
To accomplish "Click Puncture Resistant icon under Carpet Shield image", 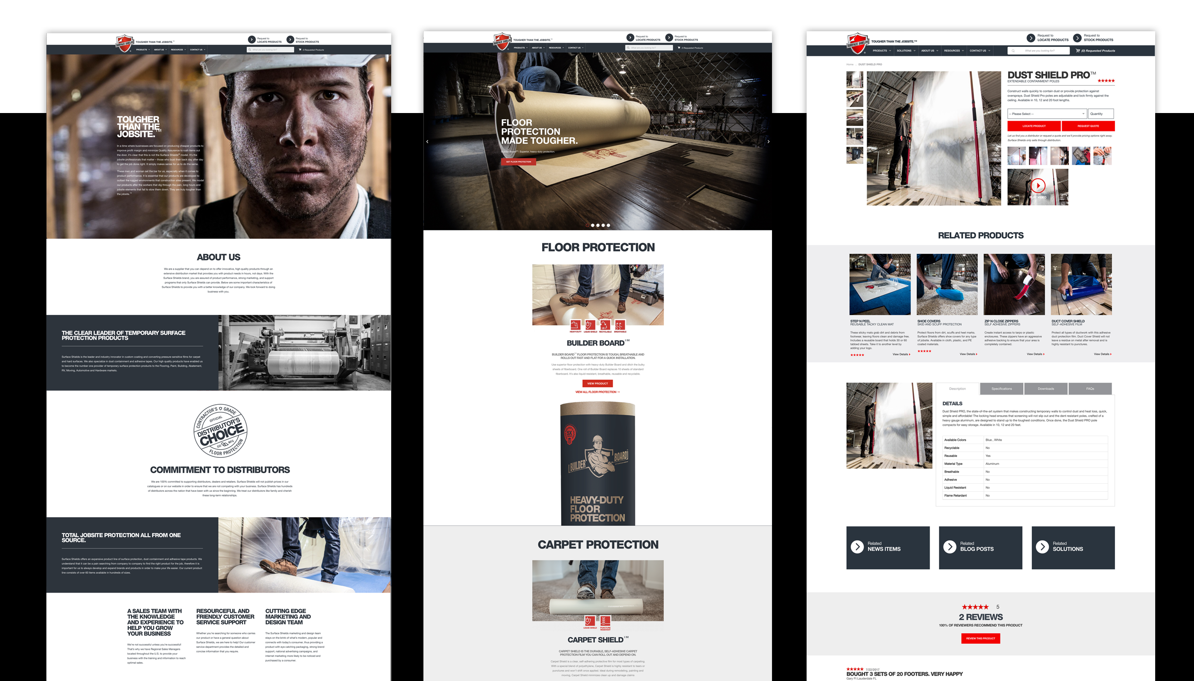I will [x=606, y=621].
